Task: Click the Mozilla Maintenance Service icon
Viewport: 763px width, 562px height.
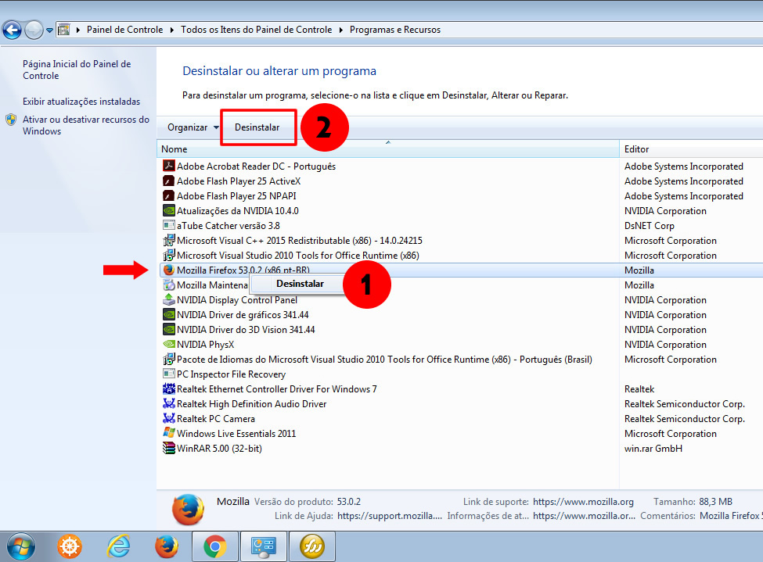Action: (x=168, y=285)
